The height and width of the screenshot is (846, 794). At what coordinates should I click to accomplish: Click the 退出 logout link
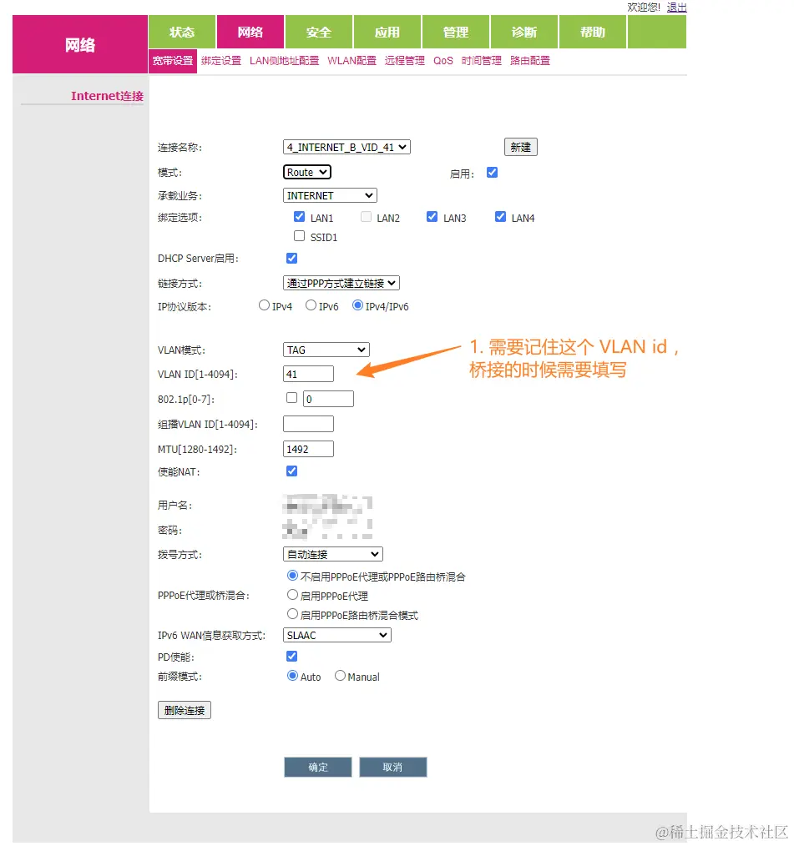coord(676,7)
